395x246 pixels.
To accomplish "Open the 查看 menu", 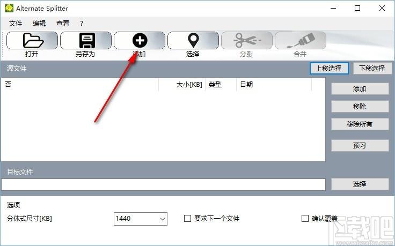I will pos(63,24).
